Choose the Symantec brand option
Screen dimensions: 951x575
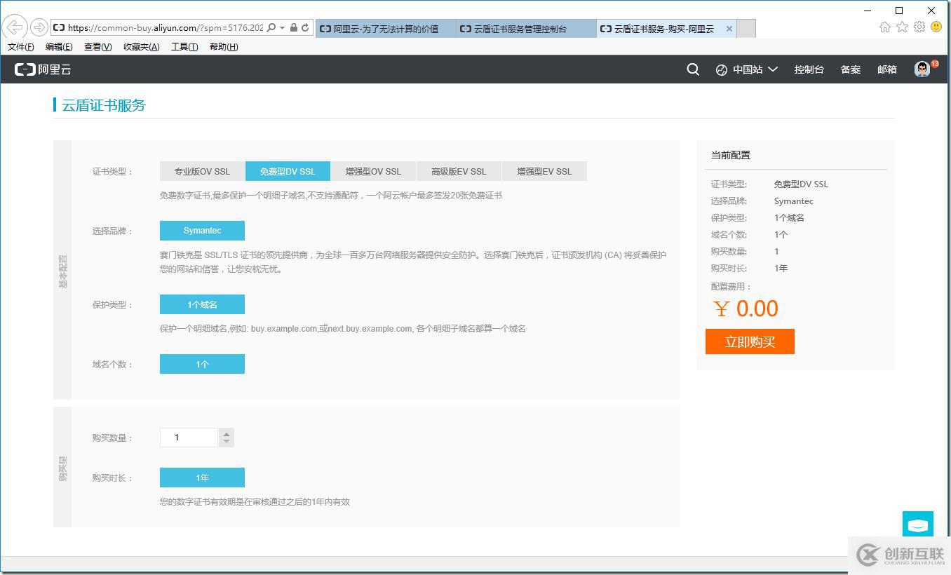(x=202, y=231)
